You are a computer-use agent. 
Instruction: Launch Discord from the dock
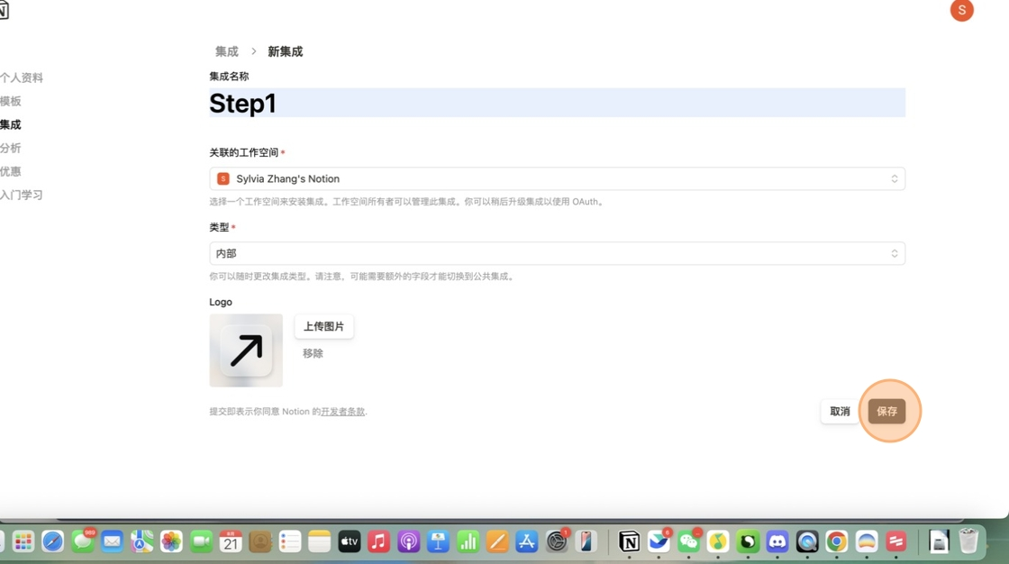777,541
